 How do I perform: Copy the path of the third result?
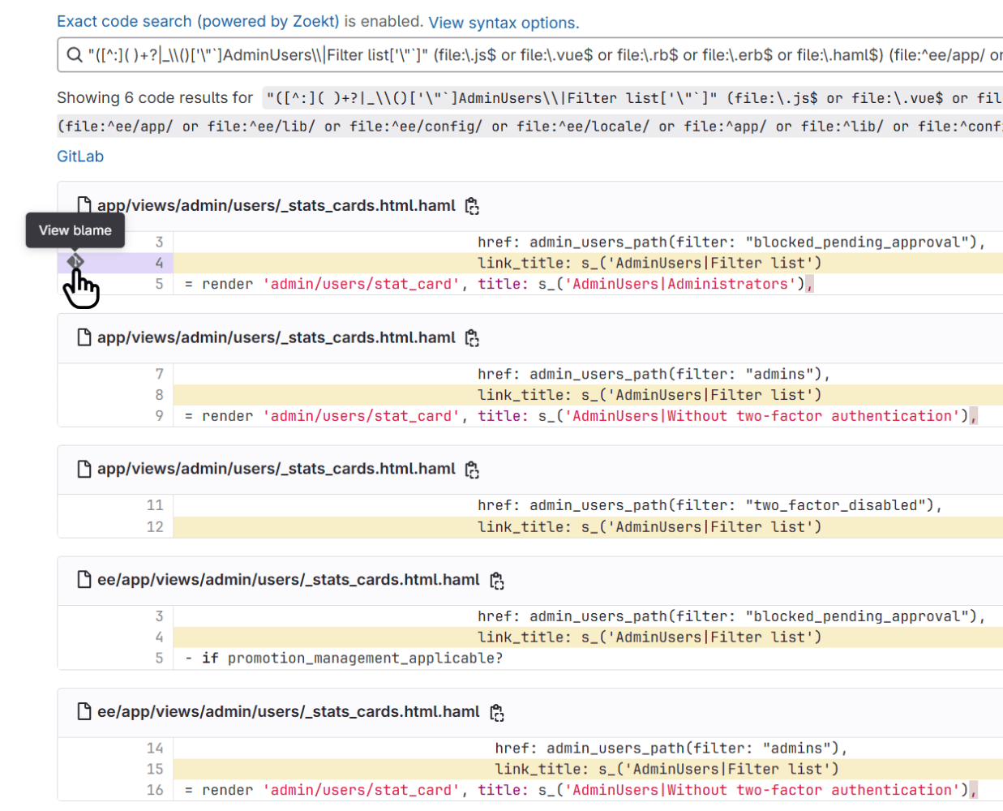(x=472, y=470)
